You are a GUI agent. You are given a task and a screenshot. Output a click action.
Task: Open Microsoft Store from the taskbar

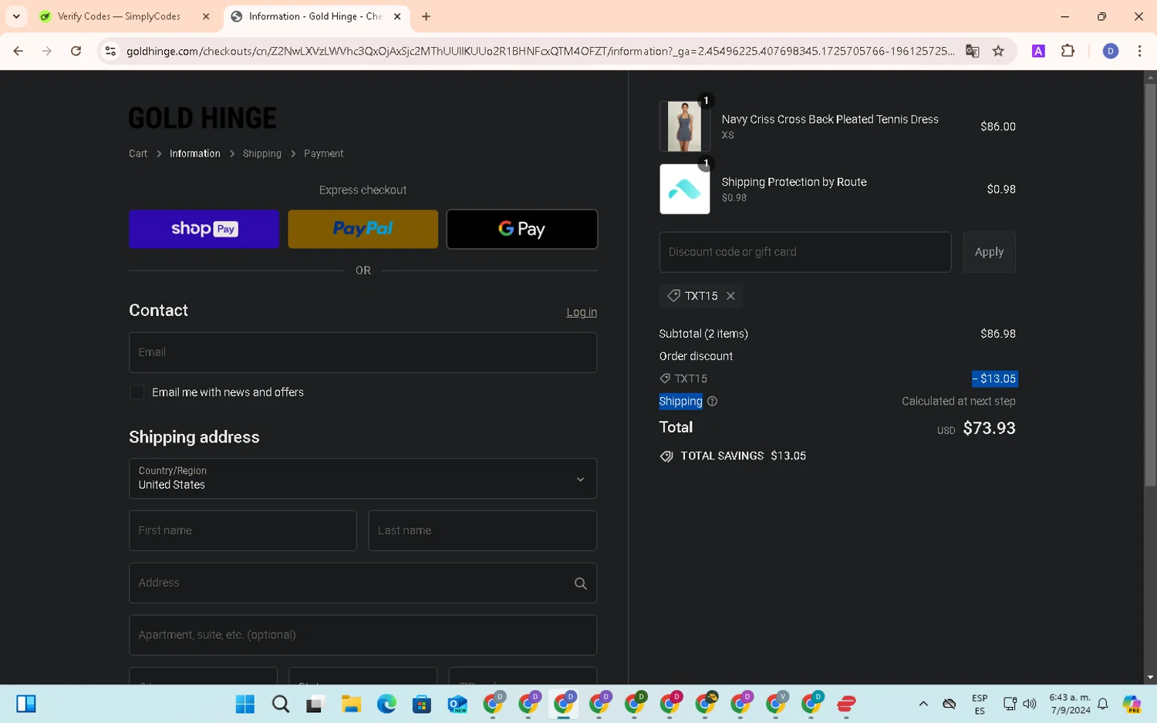(x=422, y=704)
